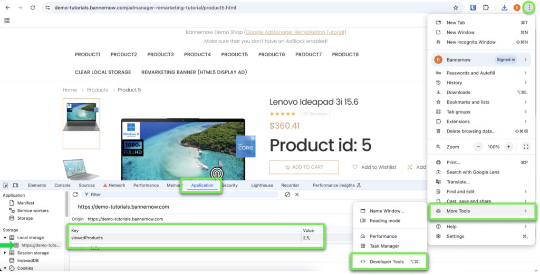Click the browser address bar URL

point(145,7)
